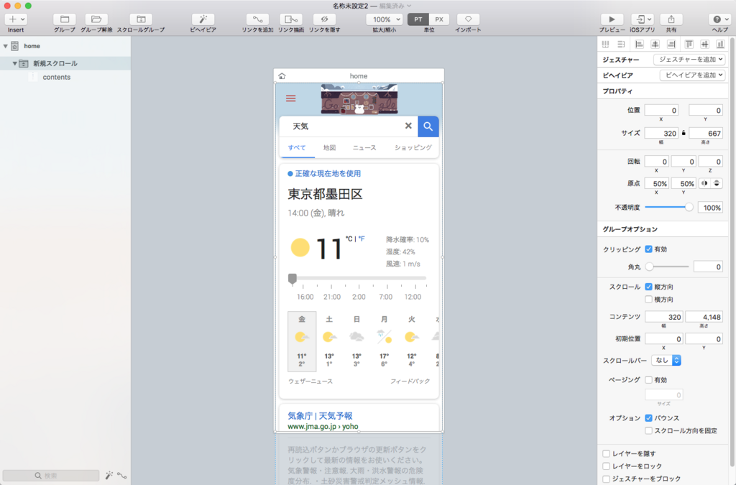The image size is (736, 485).
Task: Select the リンク描画 draw link tool
Action: tap(291, 19)
